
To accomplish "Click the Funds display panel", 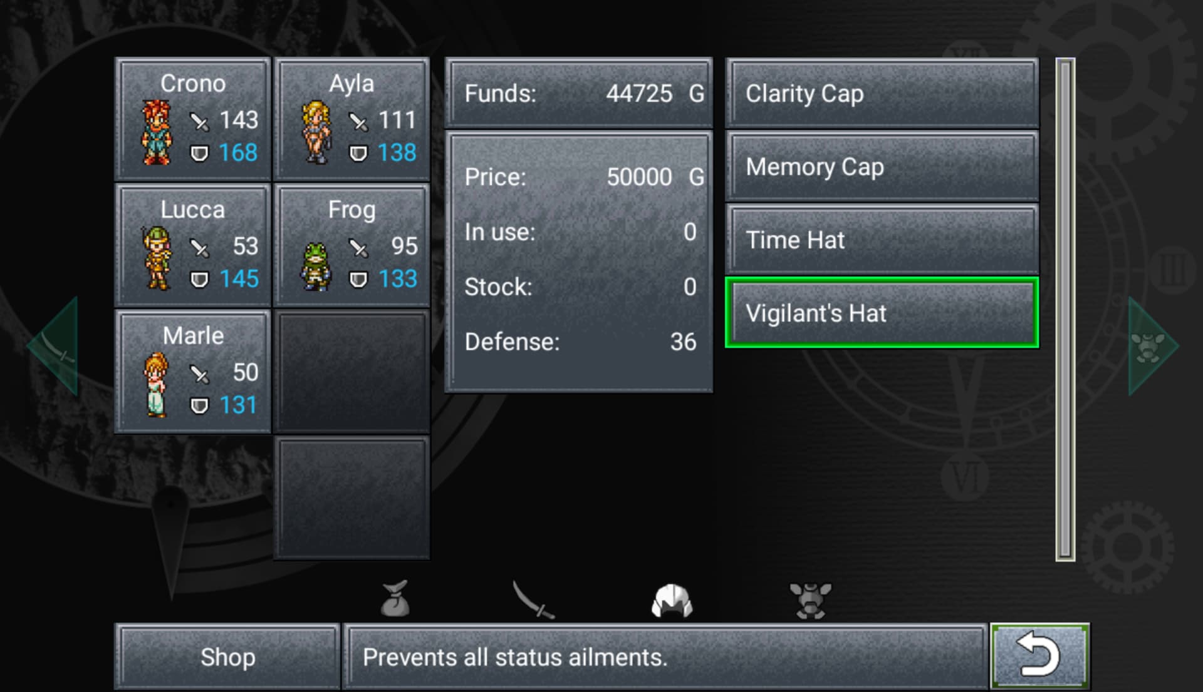I will click(578, 94).
